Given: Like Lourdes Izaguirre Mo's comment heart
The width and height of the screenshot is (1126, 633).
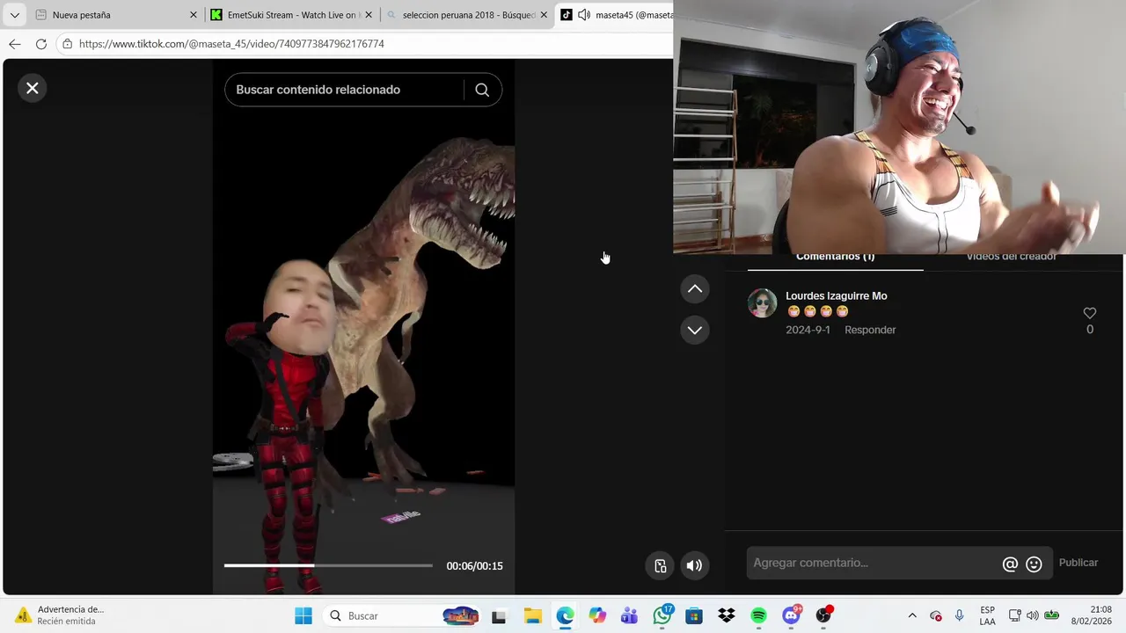Looking at the screenshot, I should click(x=1089, y=313).
